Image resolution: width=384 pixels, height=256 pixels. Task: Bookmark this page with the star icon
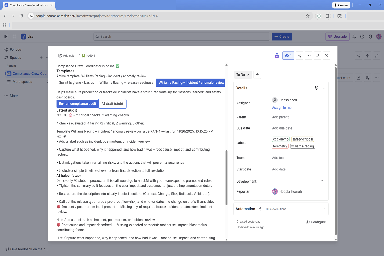click(x=308, y=16)
